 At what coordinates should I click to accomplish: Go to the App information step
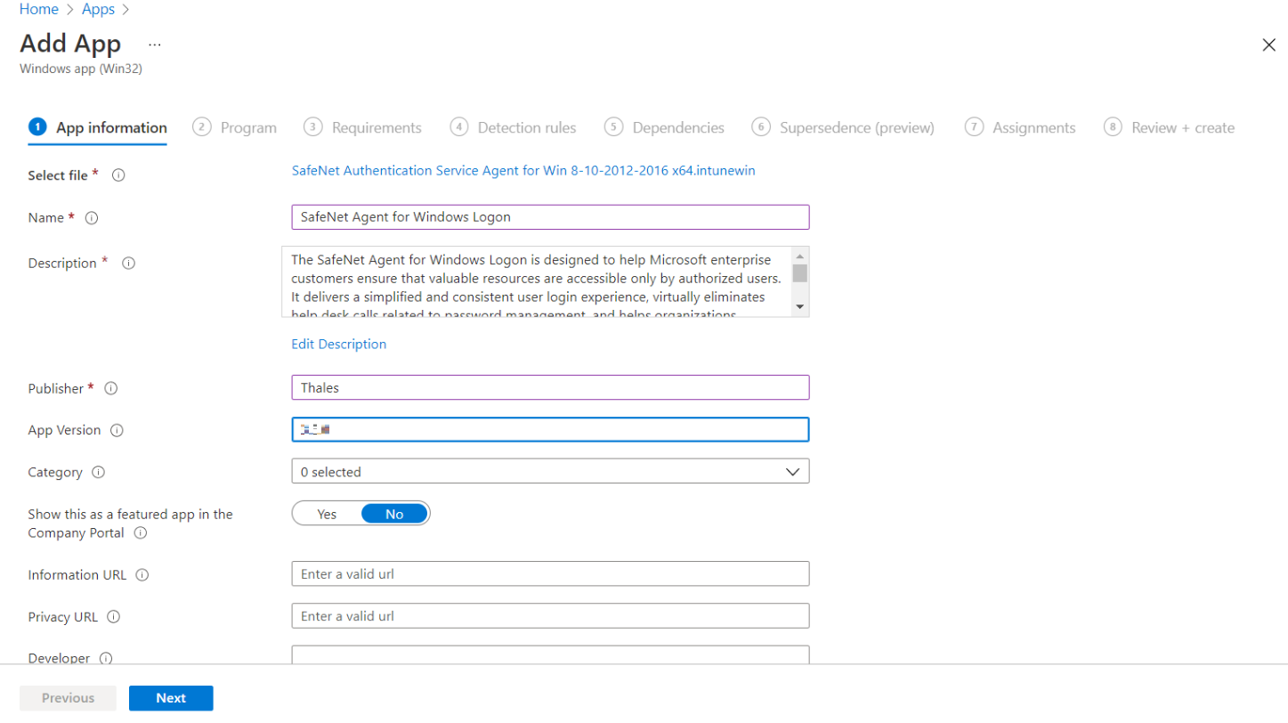[98, 127]
